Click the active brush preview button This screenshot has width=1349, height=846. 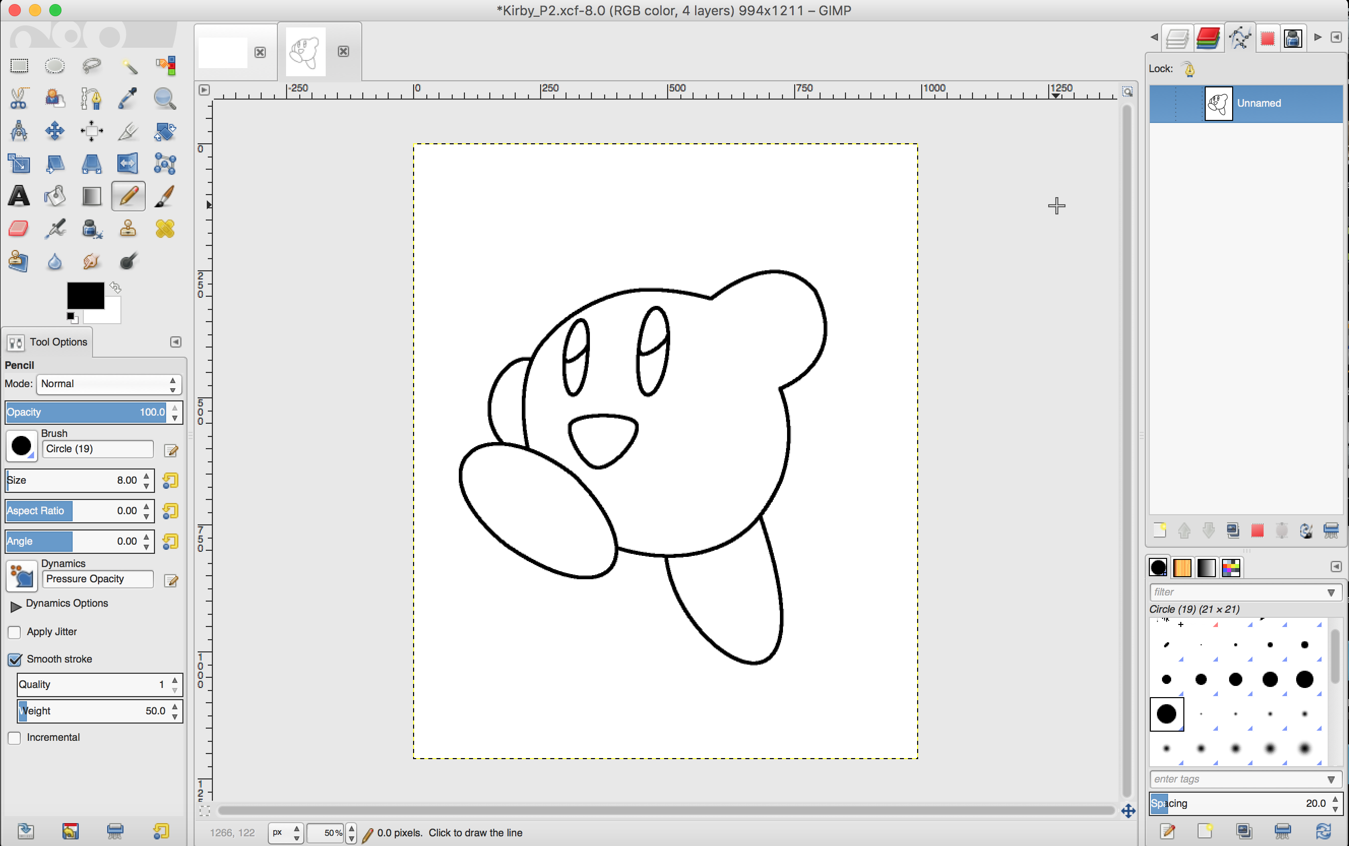[21, 446]
